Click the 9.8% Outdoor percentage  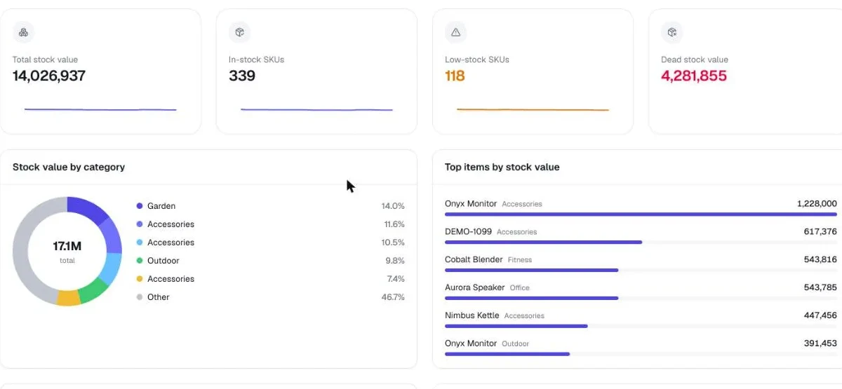(395, 261)
